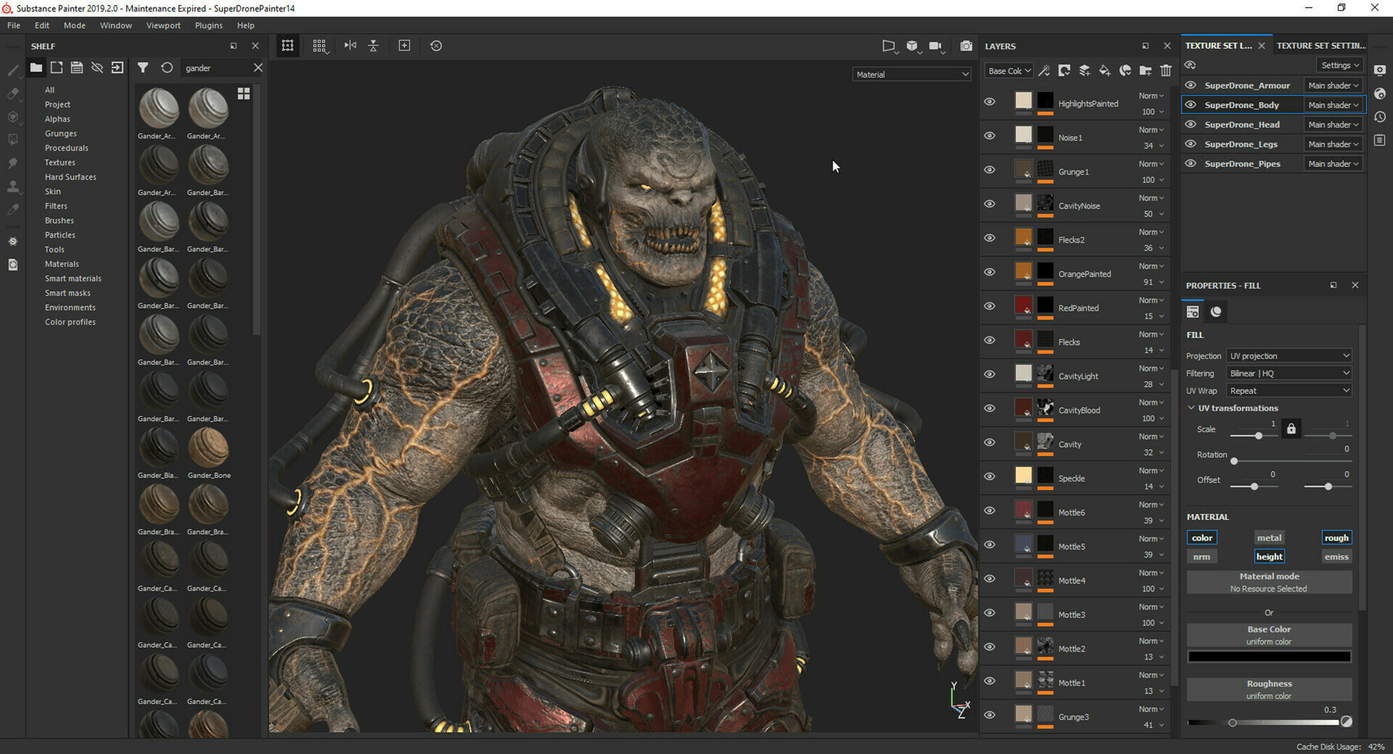
Task: Open the Viewport menu
Action: (163, 25)
